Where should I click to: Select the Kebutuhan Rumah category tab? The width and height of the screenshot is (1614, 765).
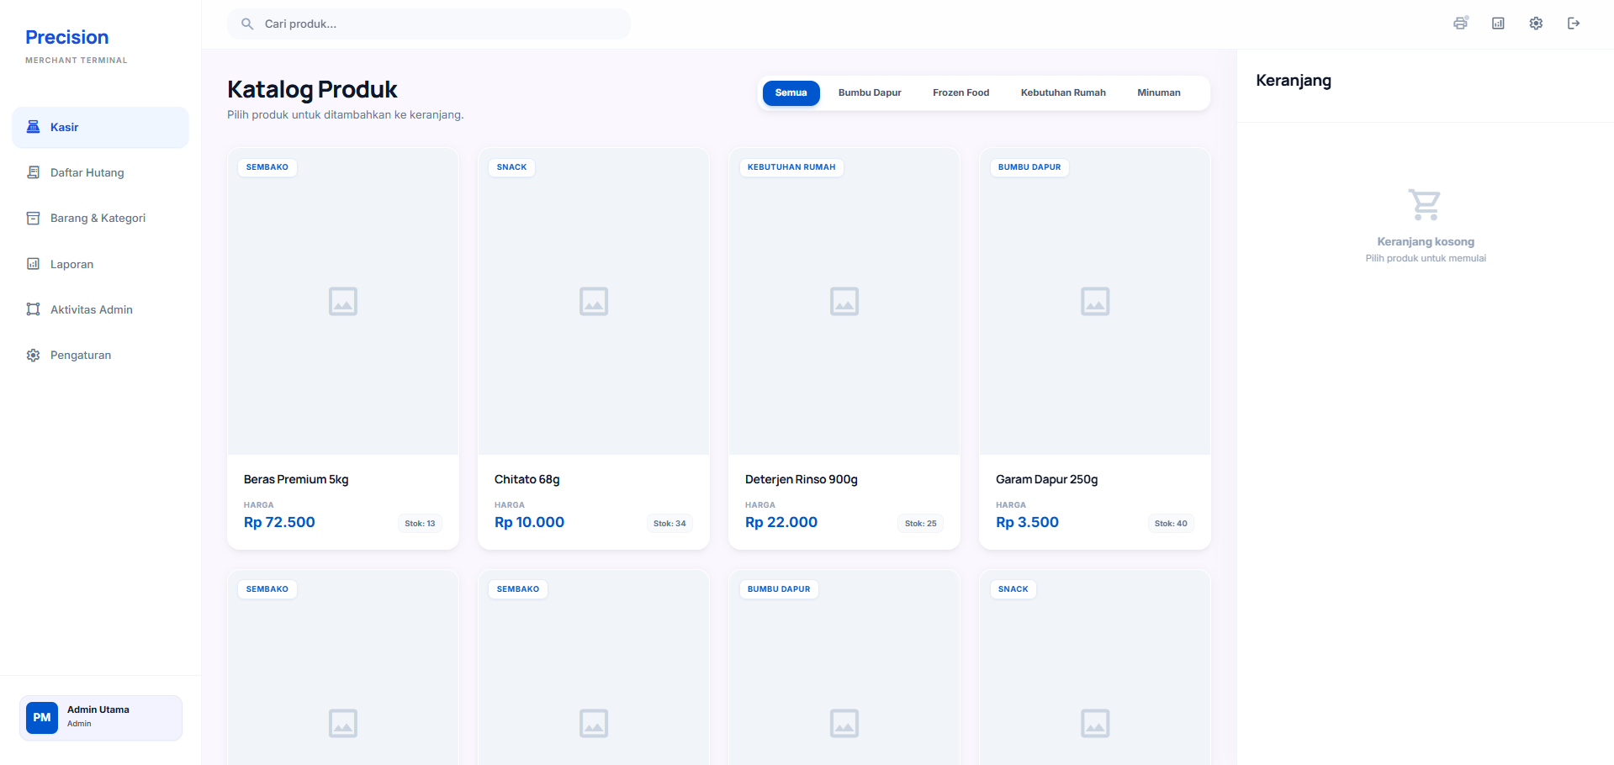(1063, 93)
